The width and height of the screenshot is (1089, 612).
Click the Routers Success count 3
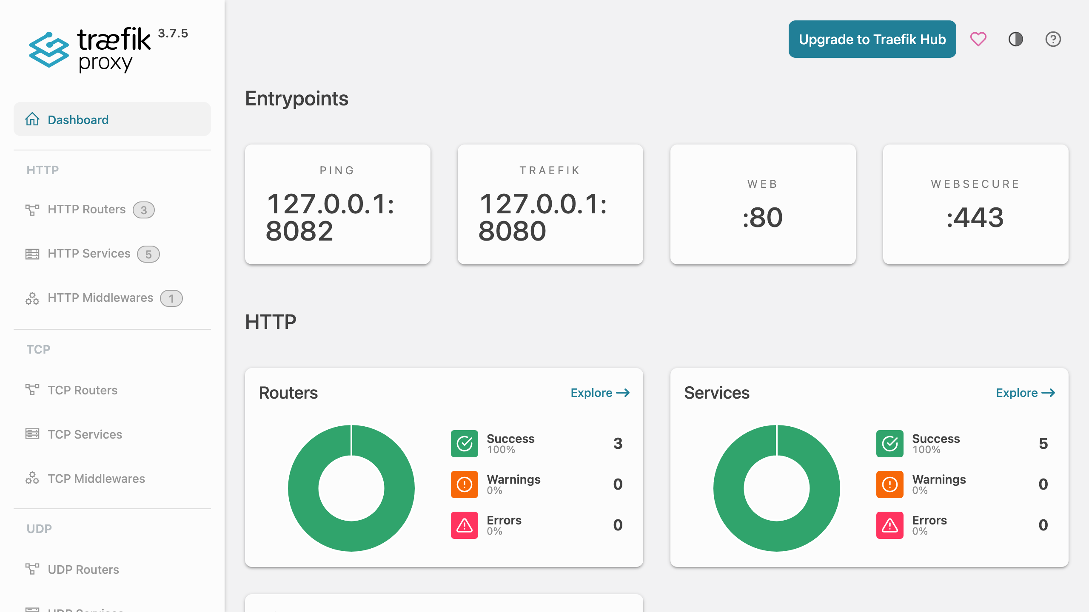pos(618,444)
